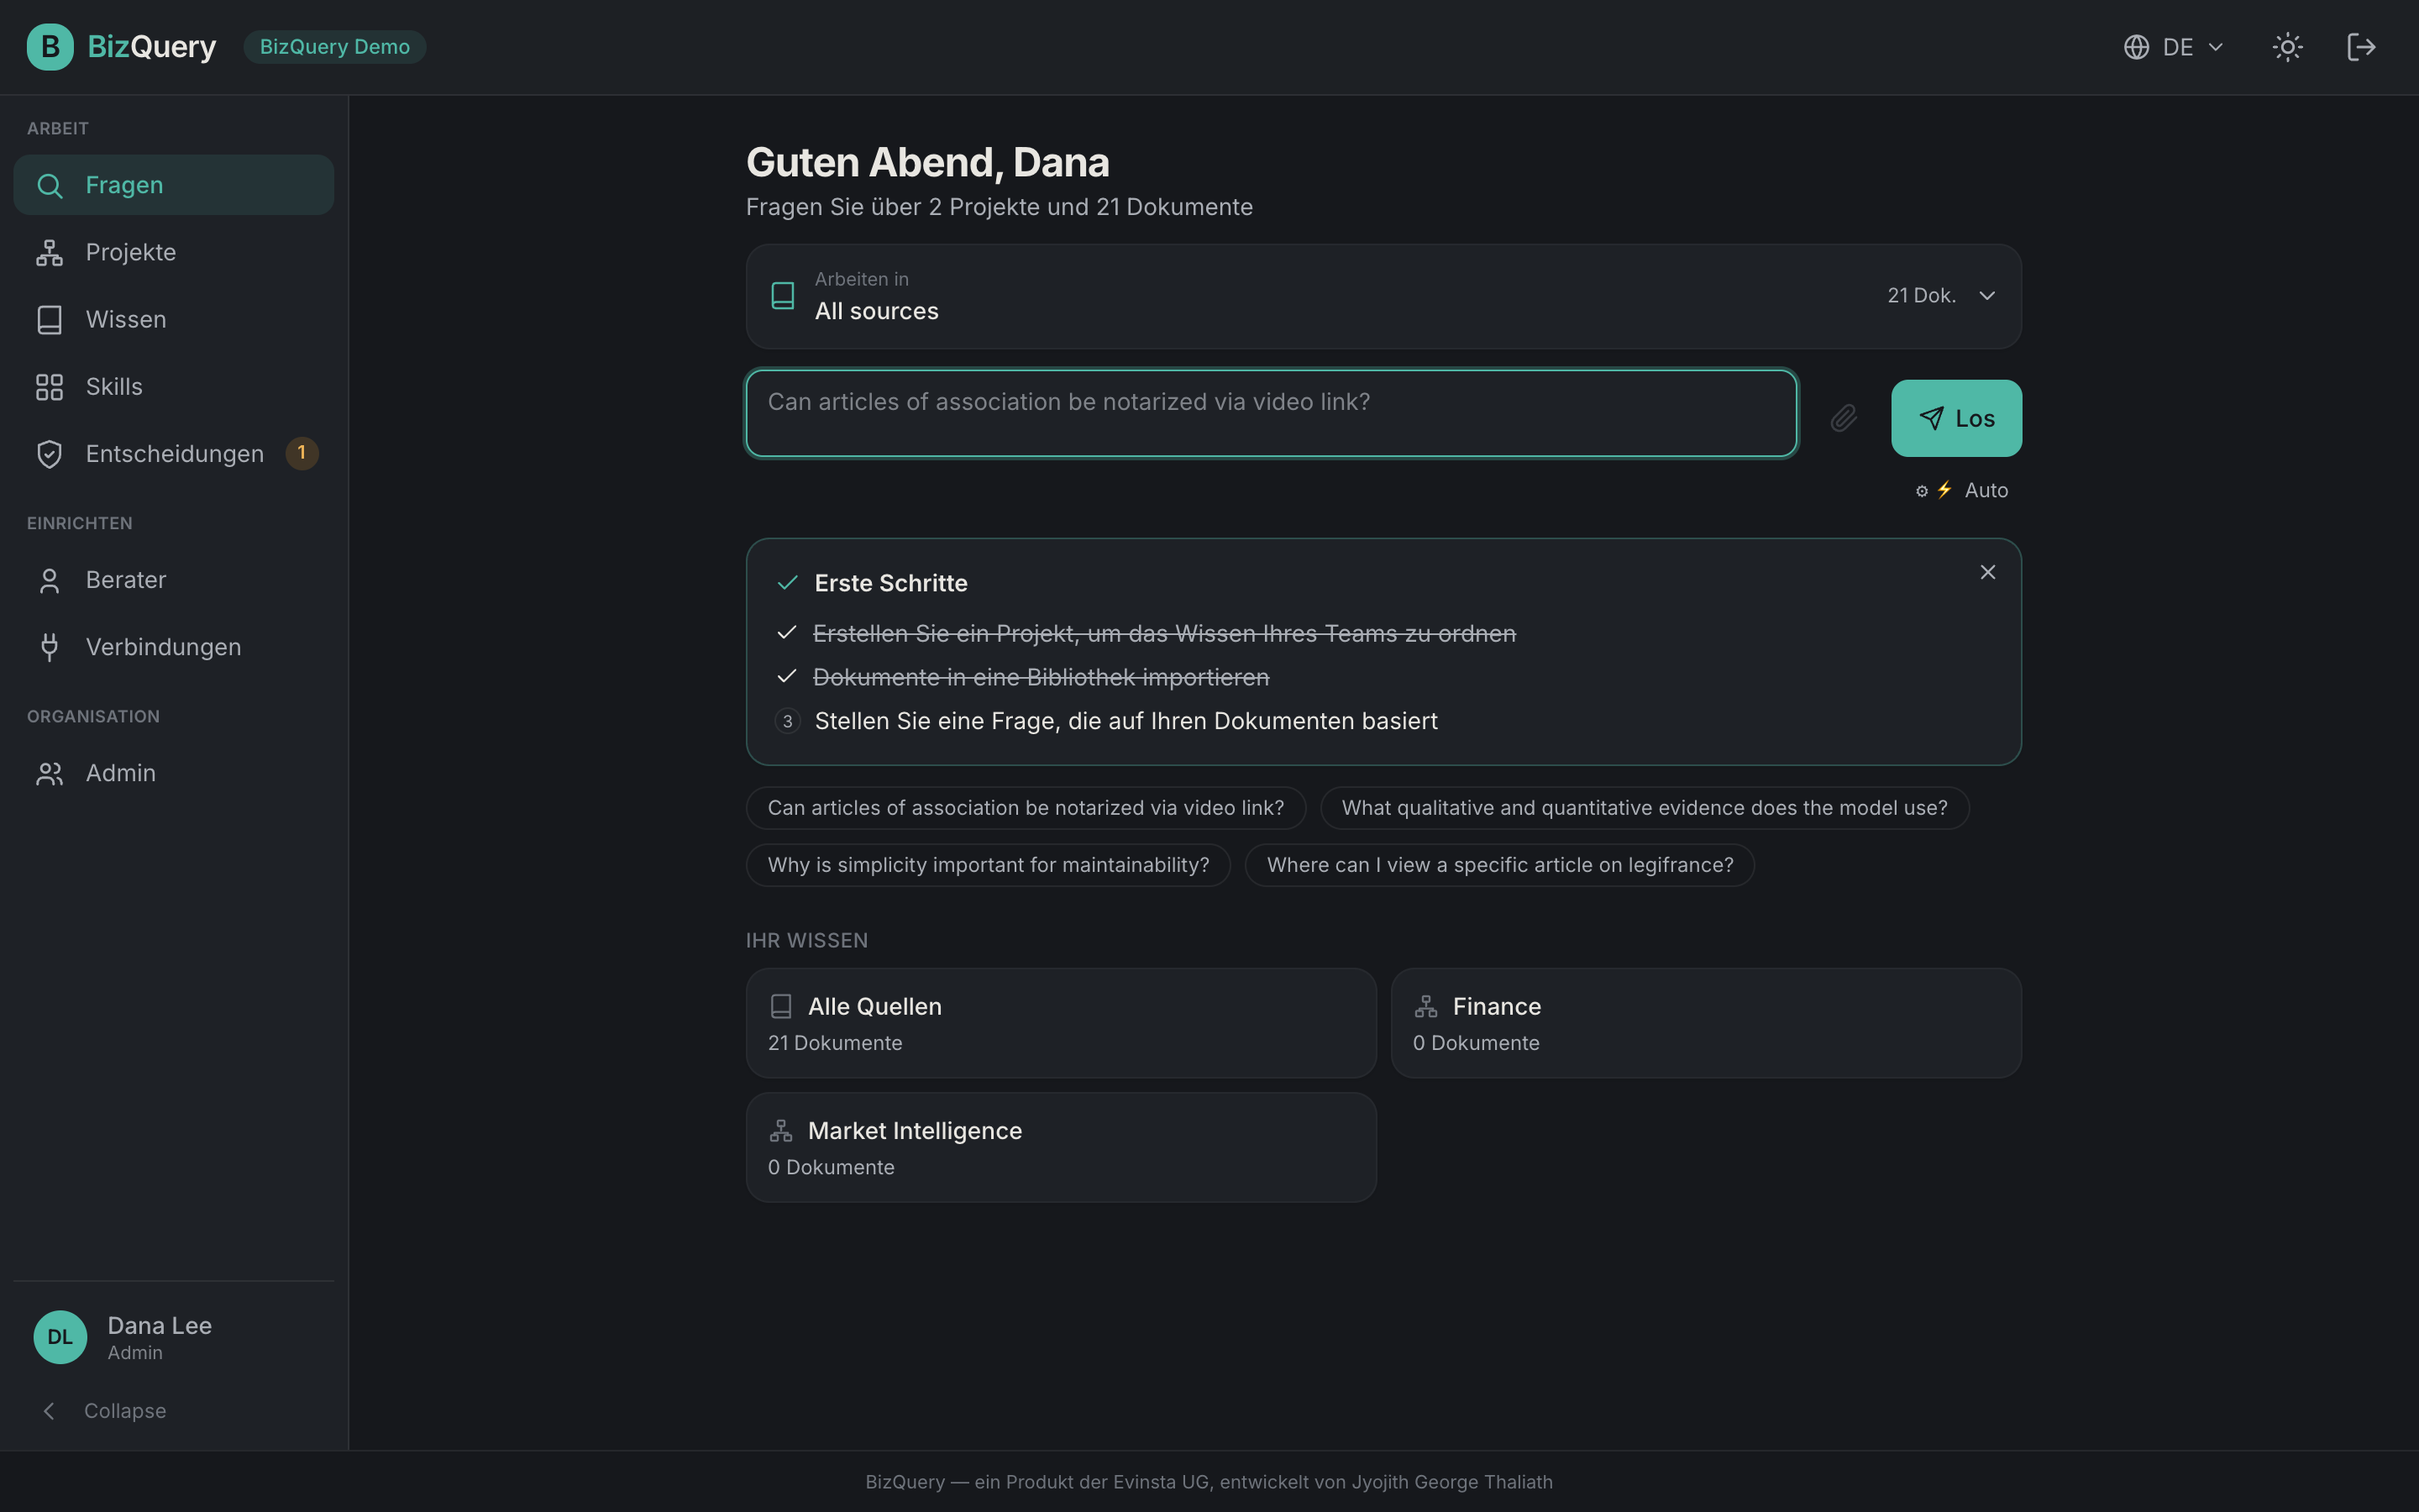Dismiss the Erste Schritte card
Image resolution: width=2419 pixels, height=1512 pixels.
[x=1987, y=572]
